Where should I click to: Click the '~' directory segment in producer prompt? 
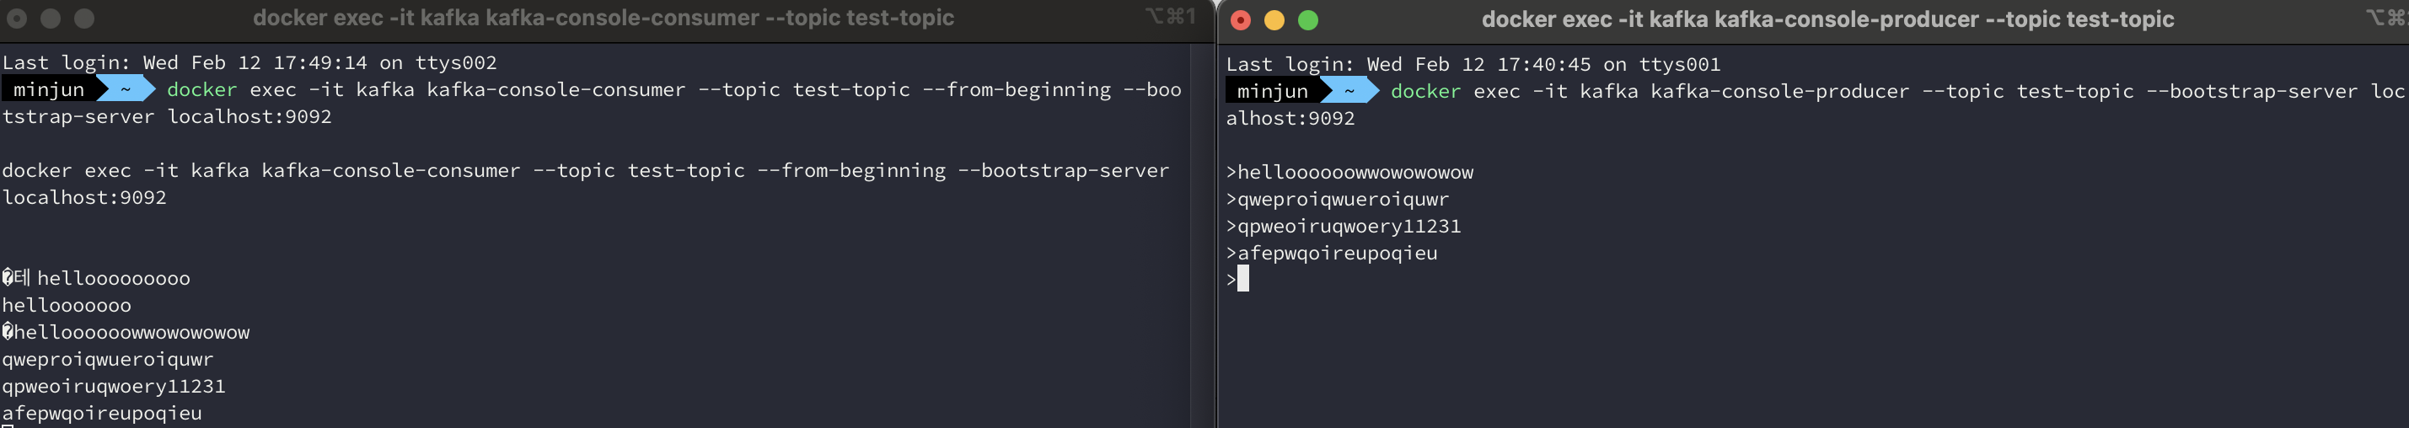tap(1349, 92)
